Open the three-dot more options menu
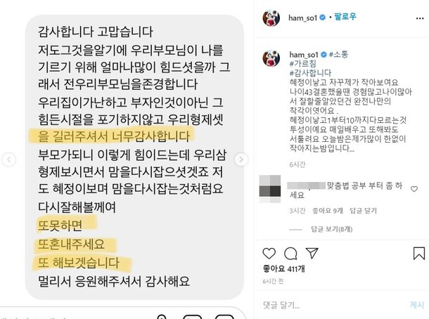 [420, 18]
